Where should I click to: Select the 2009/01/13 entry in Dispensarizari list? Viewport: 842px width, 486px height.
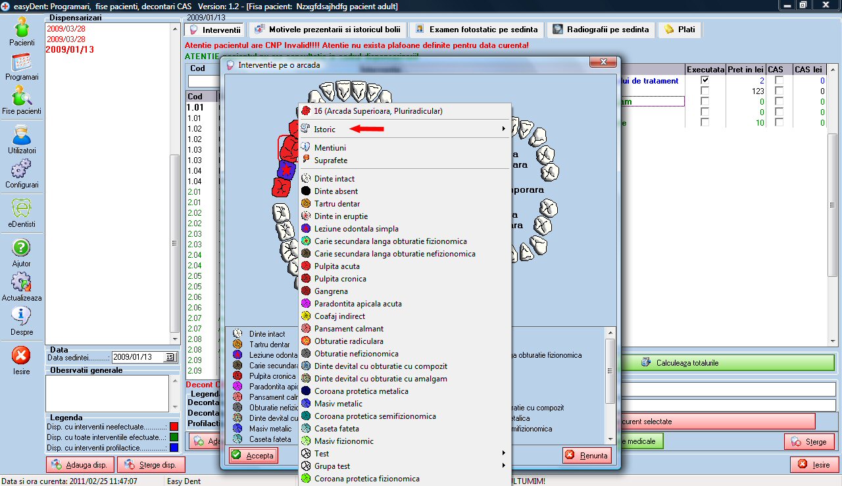click(70, 49)
